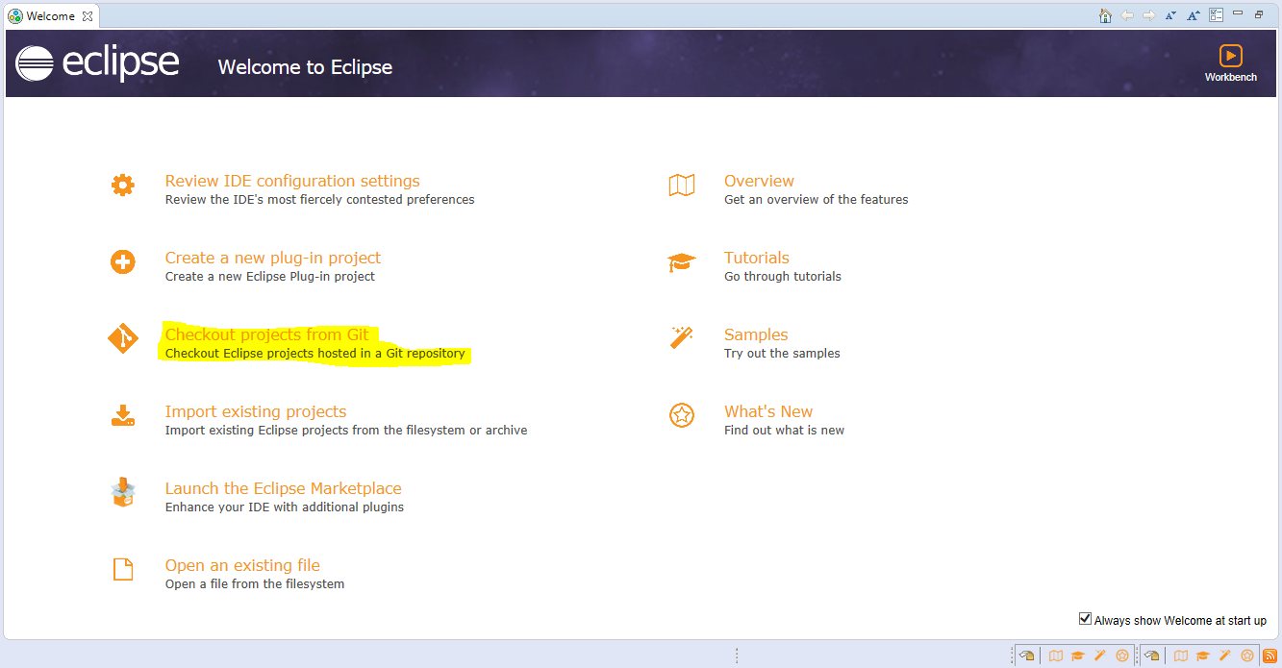Open Create a new plug-in project link
Screen dimensions: 1282x668
tap(273, 258)
